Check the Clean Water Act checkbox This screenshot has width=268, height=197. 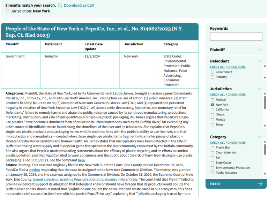213,153
